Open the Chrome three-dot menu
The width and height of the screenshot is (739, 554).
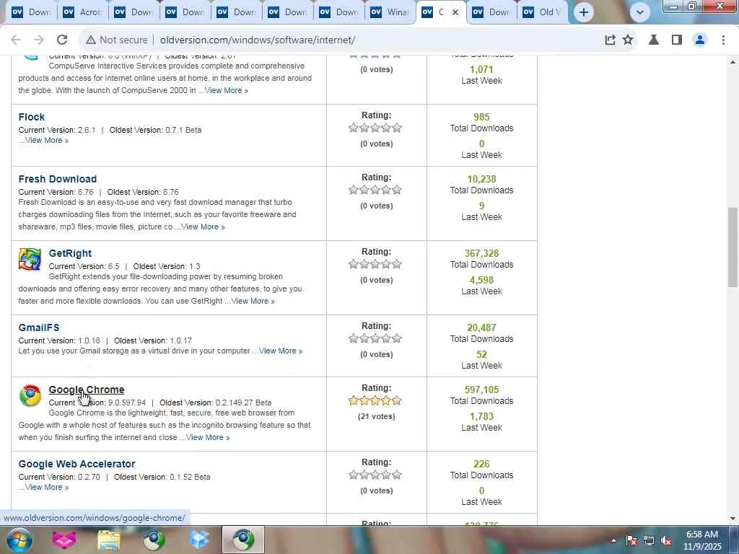click(723, 40)
